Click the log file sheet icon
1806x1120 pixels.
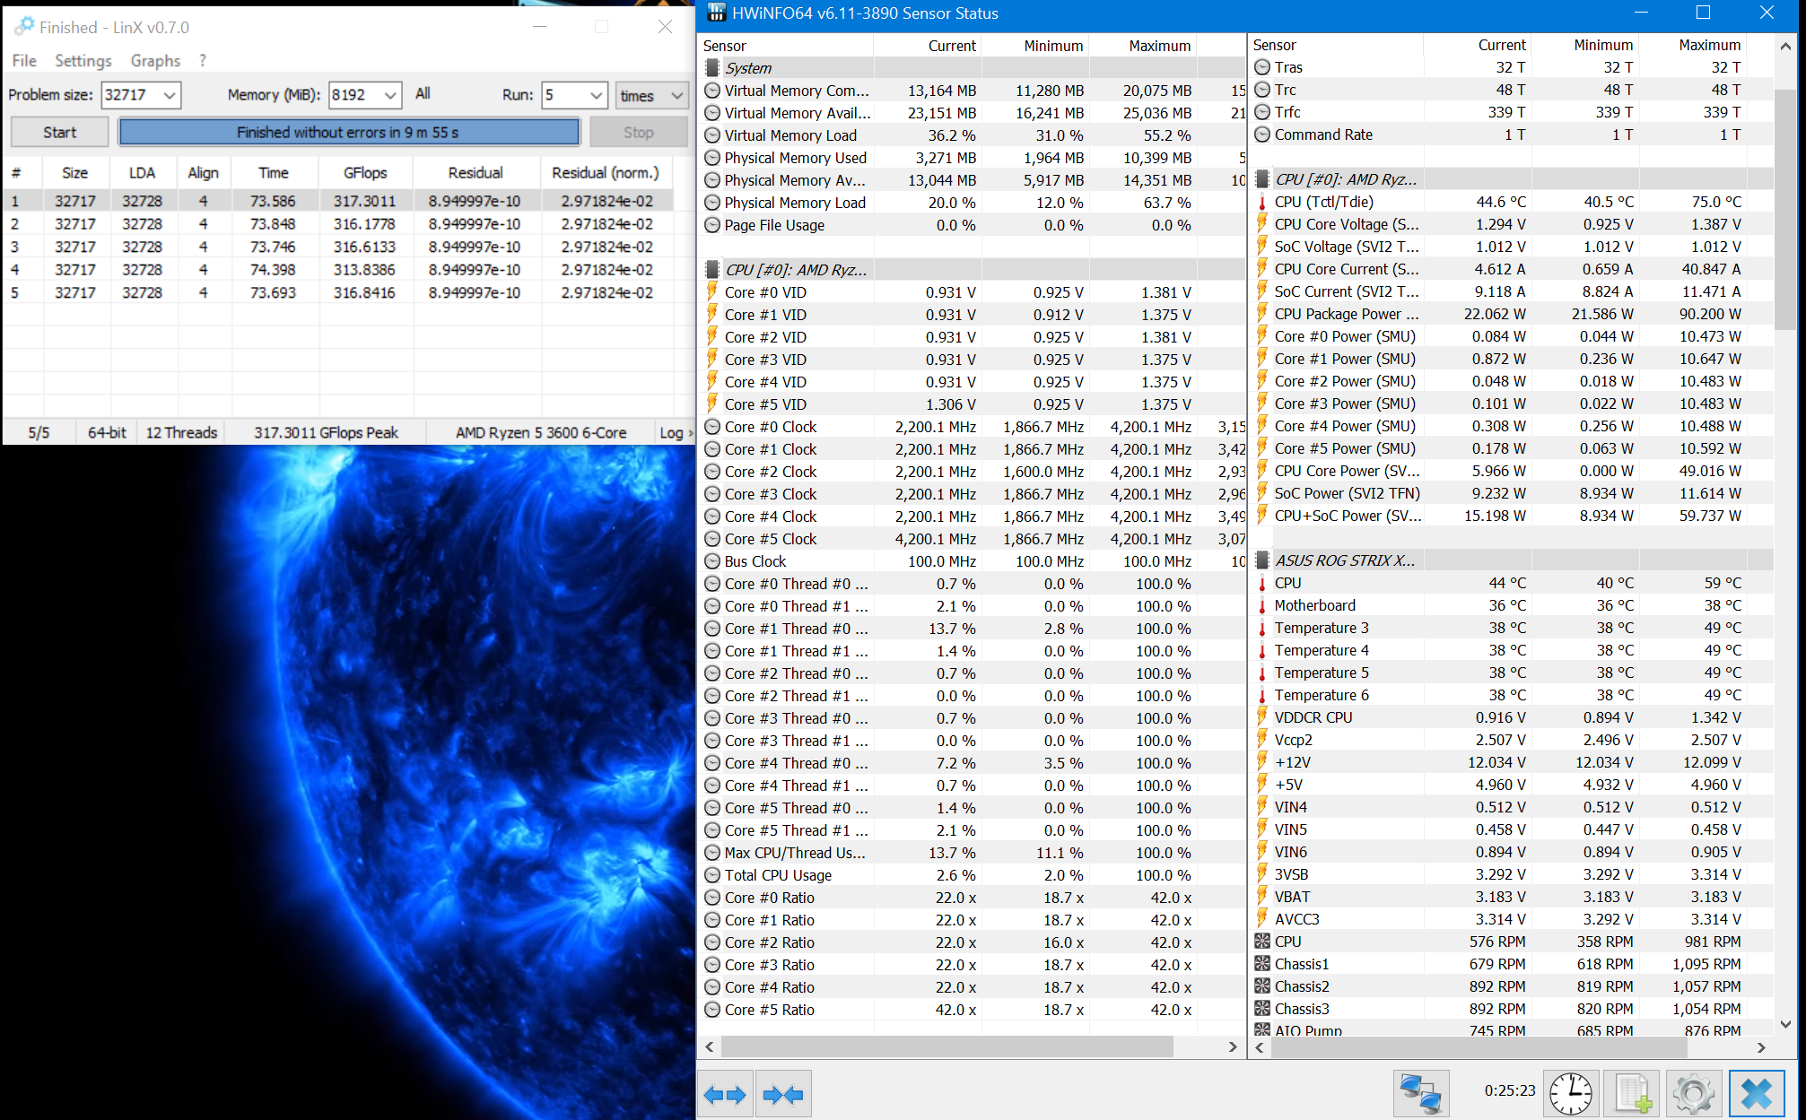(x=1633, y=1094)
